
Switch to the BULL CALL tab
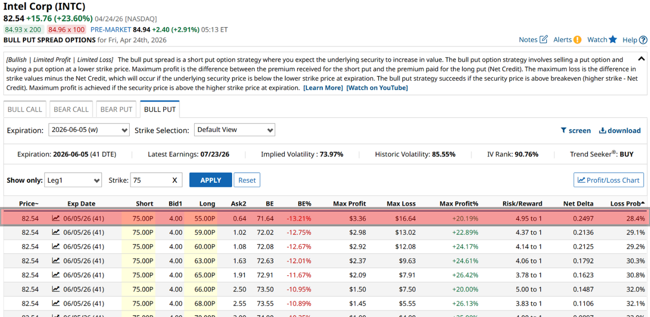(x=25, y=109)
